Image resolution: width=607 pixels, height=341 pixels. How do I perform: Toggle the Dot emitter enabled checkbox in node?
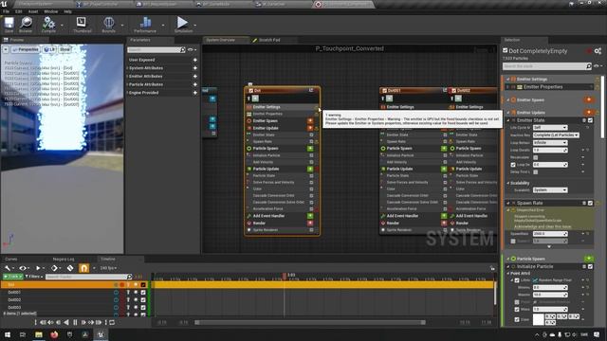(x=250, y=91)
